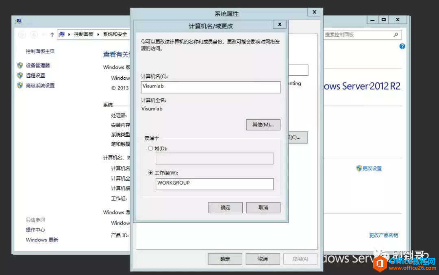
Task: Maximize the Control Panel System window
Action: coord(384,20)
